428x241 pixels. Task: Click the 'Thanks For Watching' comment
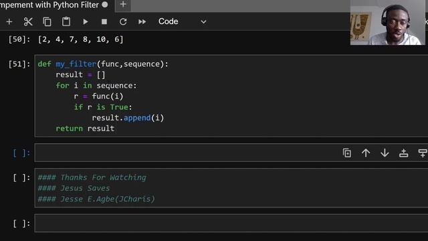(92, 177)
